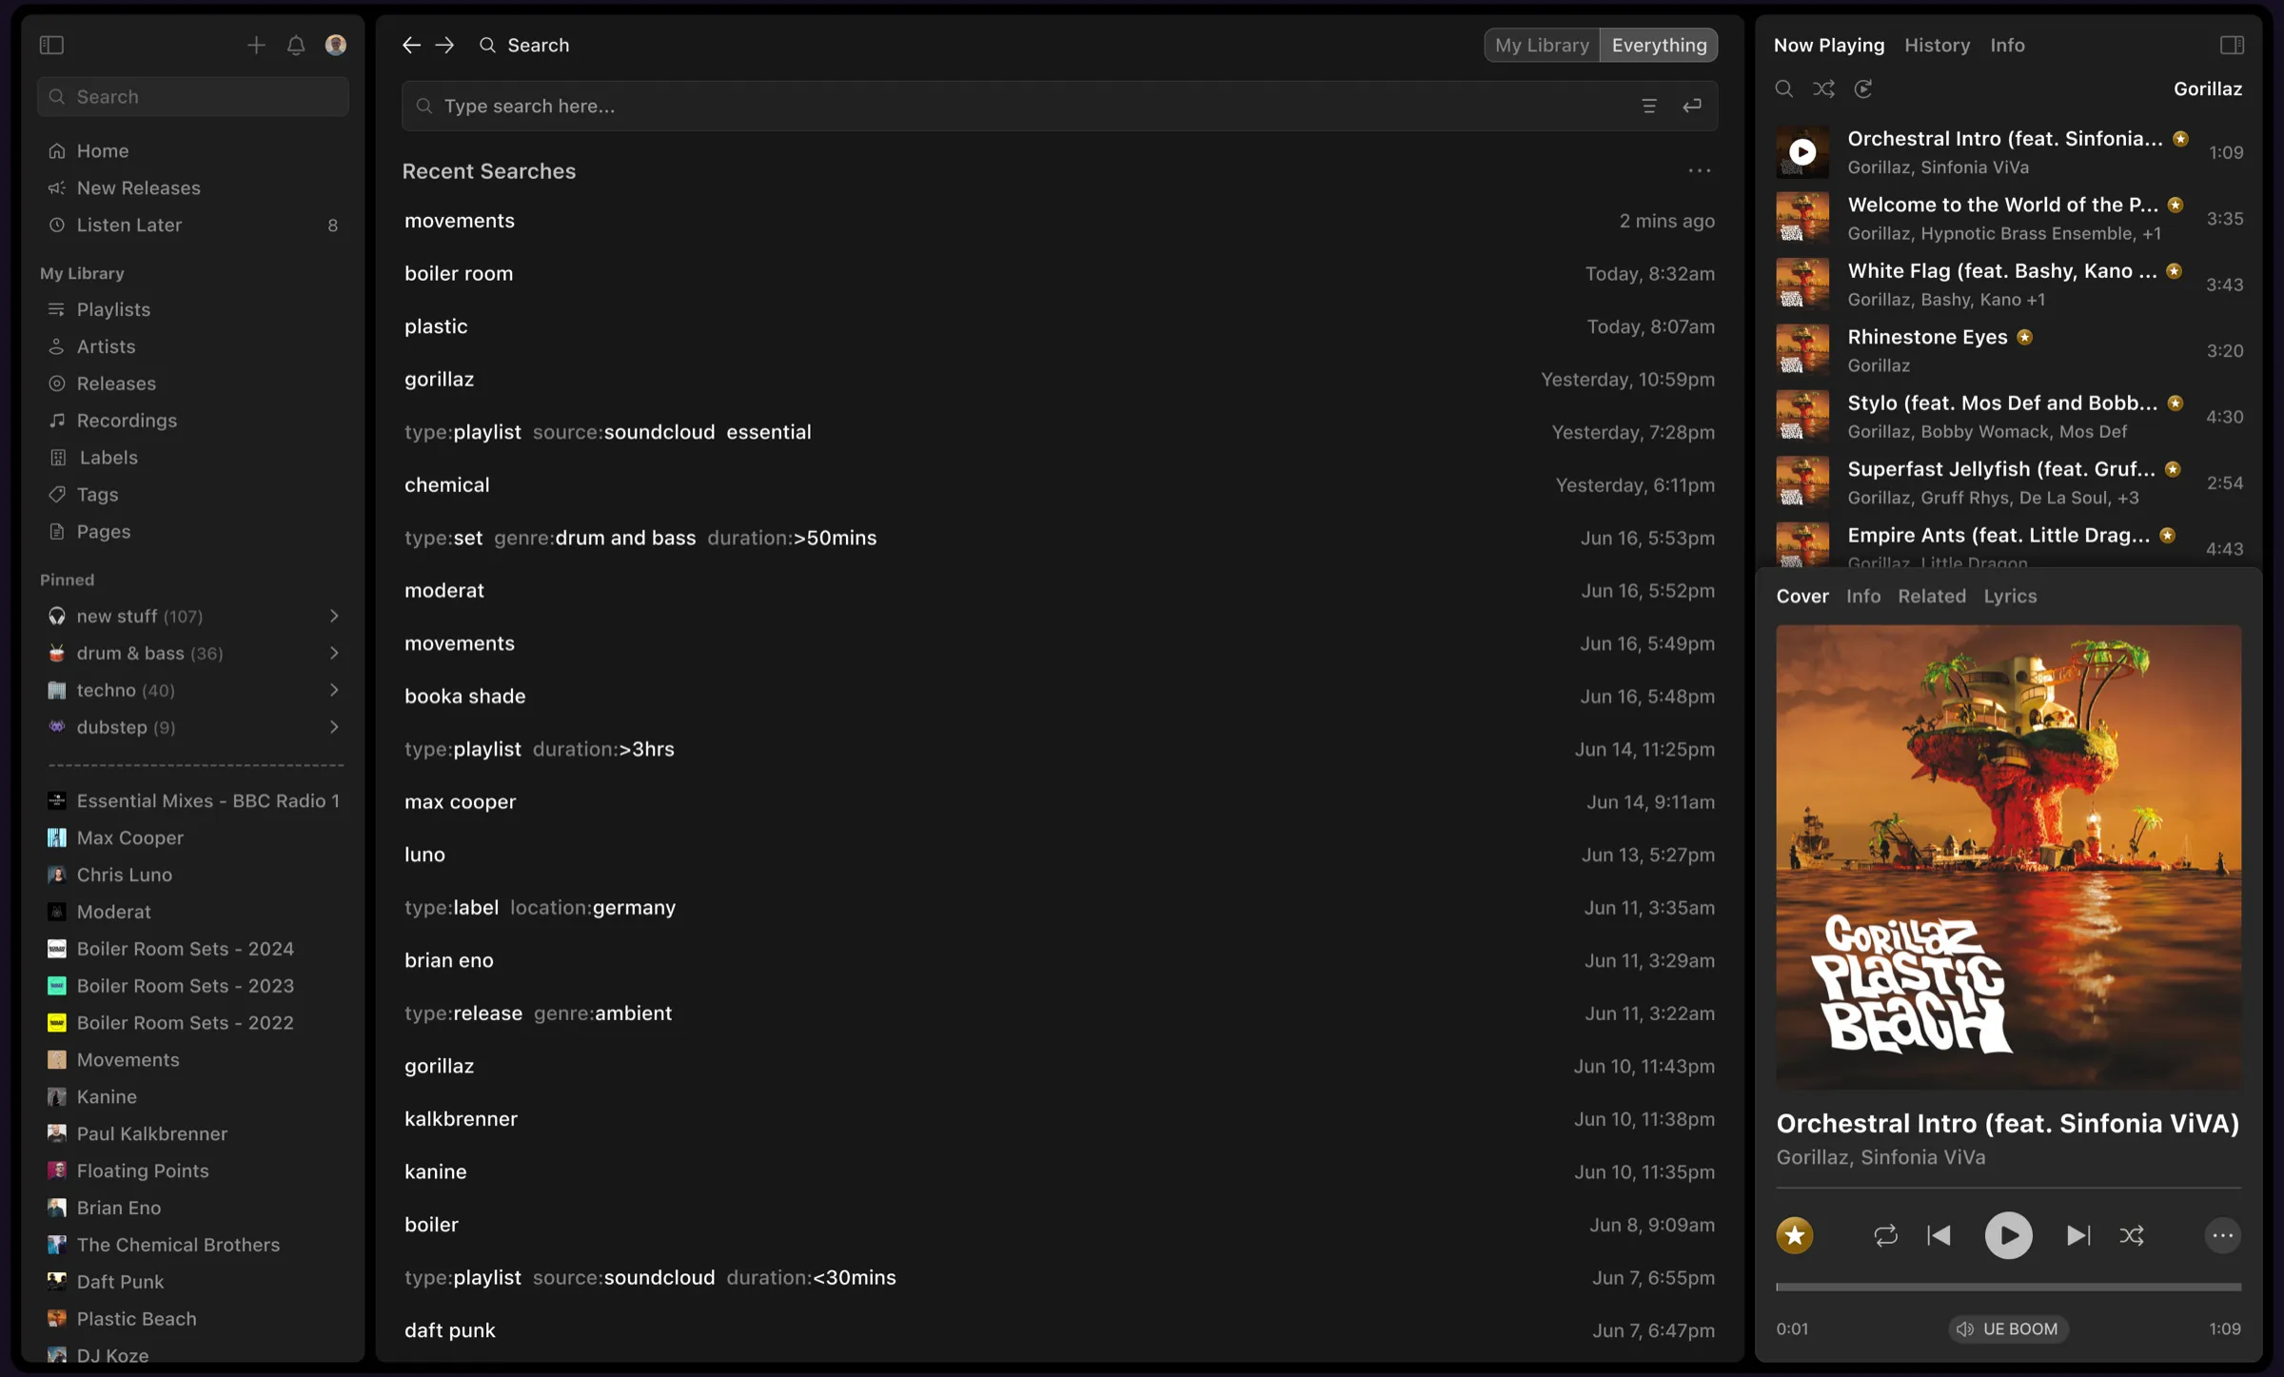
Task: Expand the dubstep pinned playlist
Action: tap(334, 727)
